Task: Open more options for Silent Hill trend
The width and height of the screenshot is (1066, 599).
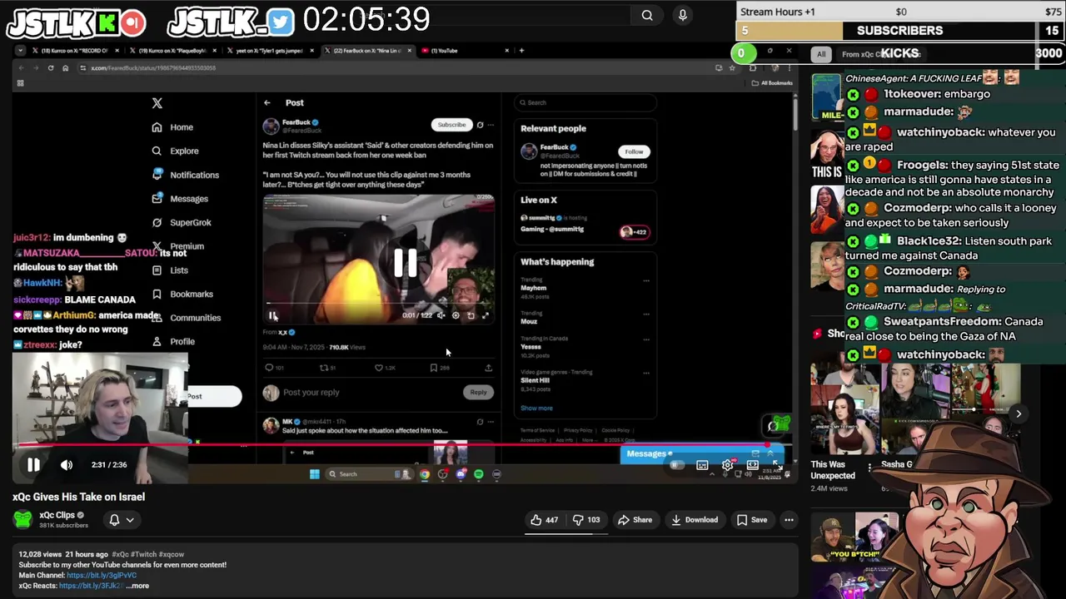Action: pyautogui.click(x=645, y=374)
